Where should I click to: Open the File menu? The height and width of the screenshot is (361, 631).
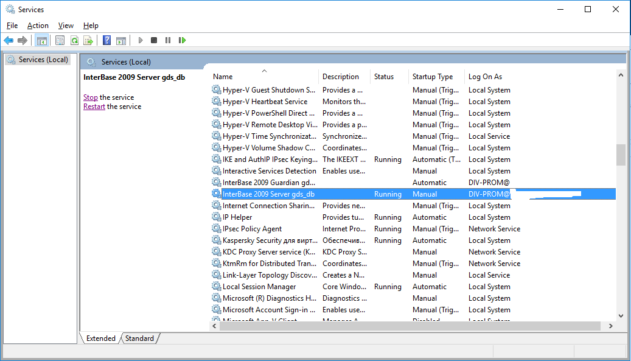(12, 26)
